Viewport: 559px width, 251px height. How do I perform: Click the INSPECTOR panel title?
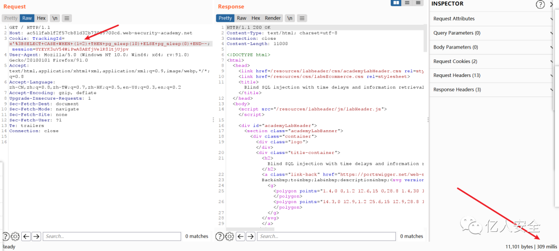[x=447, y=4]
